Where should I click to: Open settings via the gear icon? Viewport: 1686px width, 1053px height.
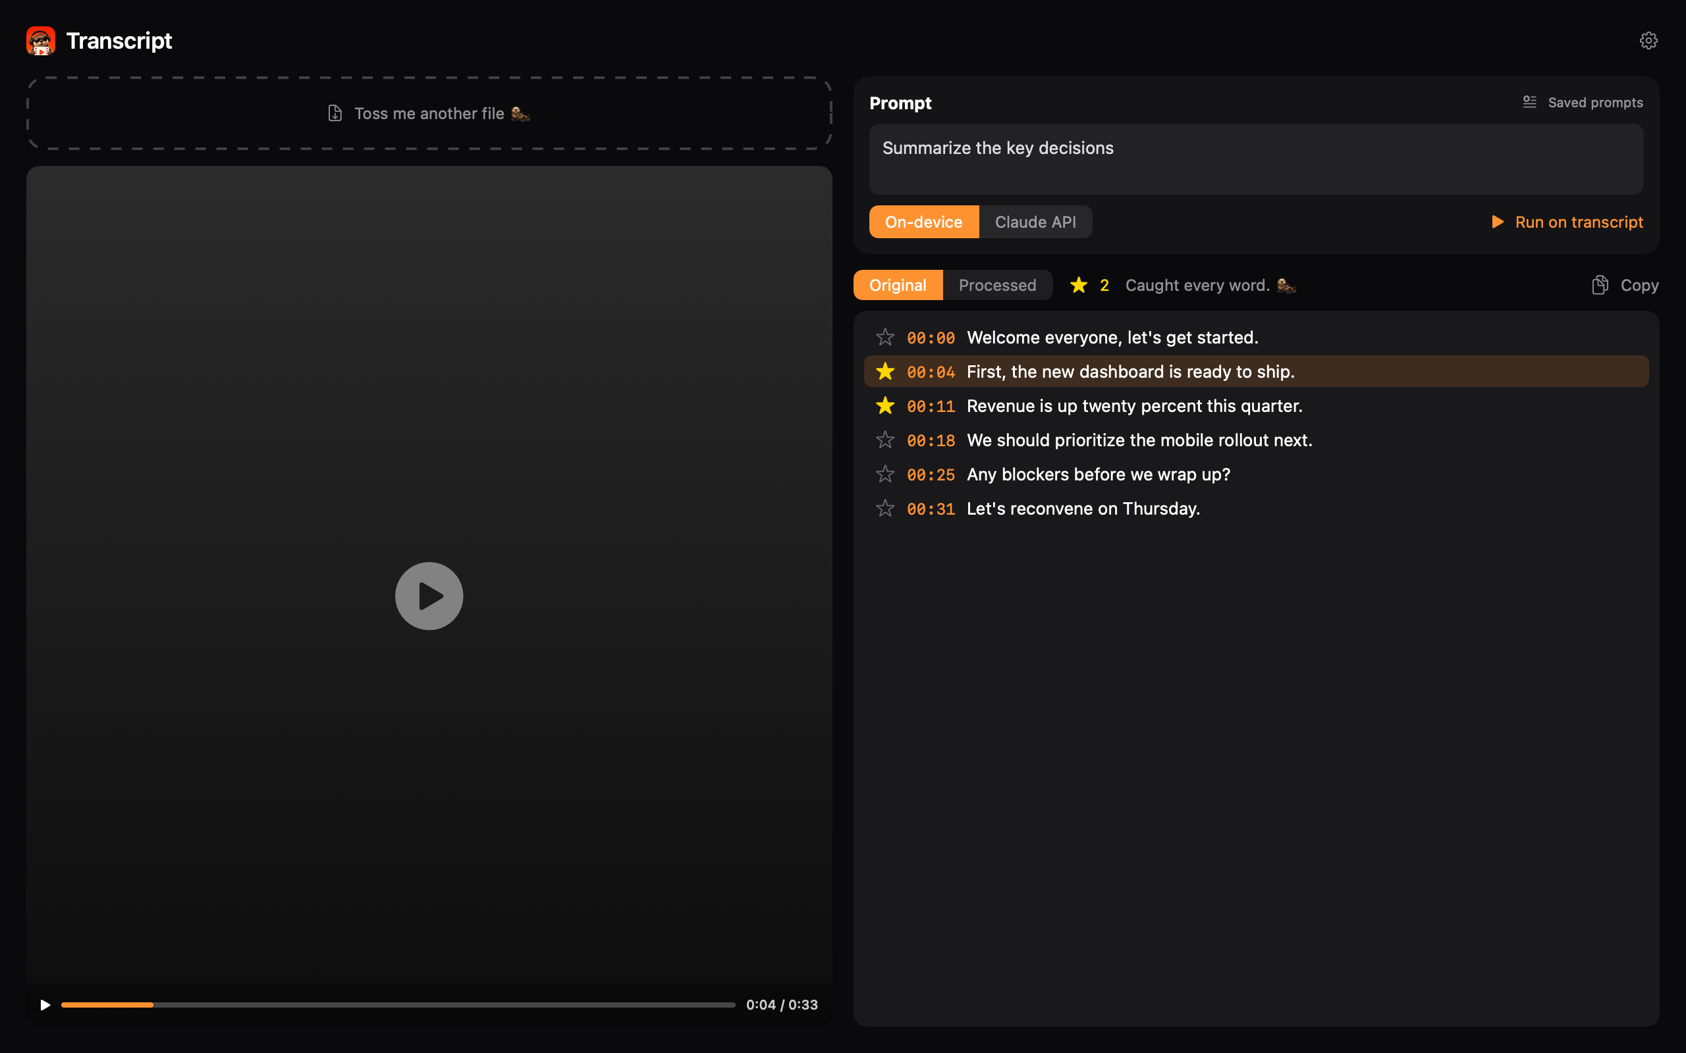pyautogui.click(x=1648, y=40)
